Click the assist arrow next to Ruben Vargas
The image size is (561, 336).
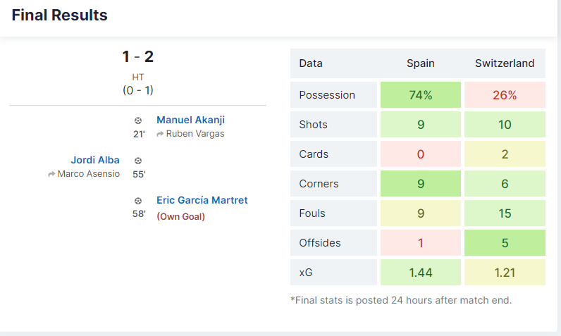click(160, 134)
